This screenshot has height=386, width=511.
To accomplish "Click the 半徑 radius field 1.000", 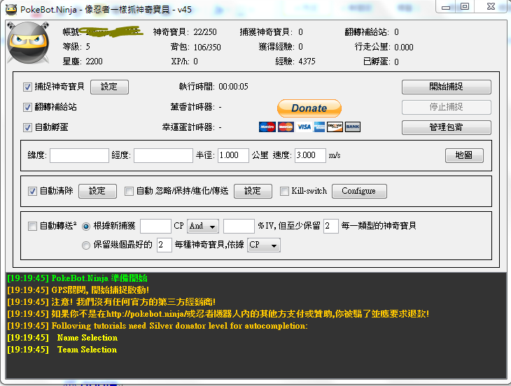I will [233, 155].
